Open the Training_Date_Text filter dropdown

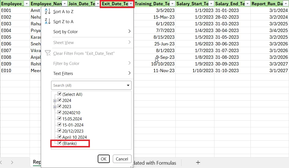coord(172,4)
